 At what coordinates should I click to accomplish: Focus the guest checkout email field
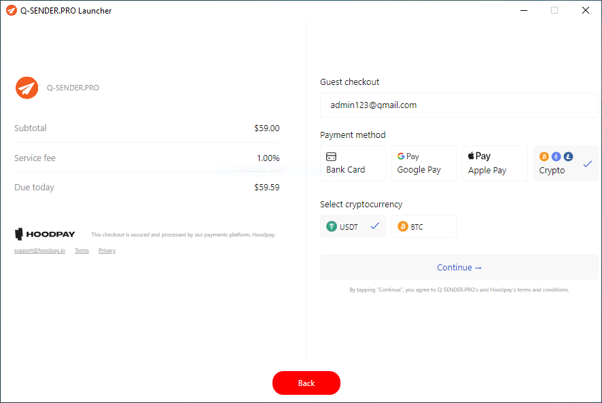(x=459, y=105)
